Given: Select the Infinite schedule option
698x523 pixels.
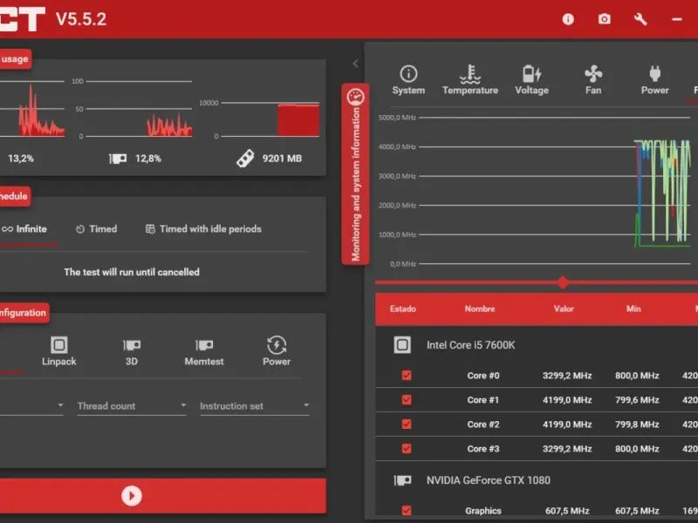Looking at the screenshot, I should [24, 229].
